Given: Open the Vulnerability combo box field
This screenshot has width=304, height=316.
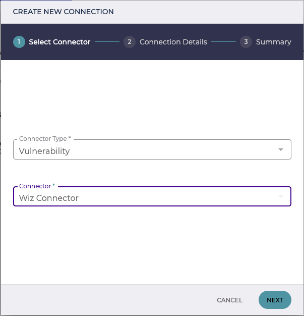Looking at the screenshot, I should (152, 149).
